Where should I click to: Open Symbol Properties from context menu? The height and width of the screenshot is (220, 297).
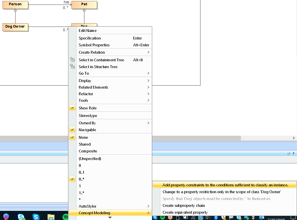[x=94, y=45]
